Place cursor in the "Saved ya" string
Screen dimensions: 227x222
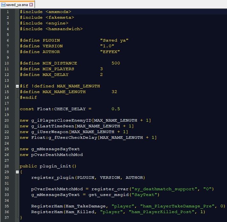coord(114,40)
